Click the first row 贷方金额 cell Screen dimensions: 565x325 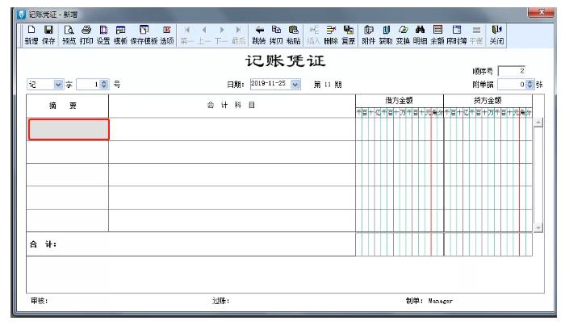tap(488, 129)
